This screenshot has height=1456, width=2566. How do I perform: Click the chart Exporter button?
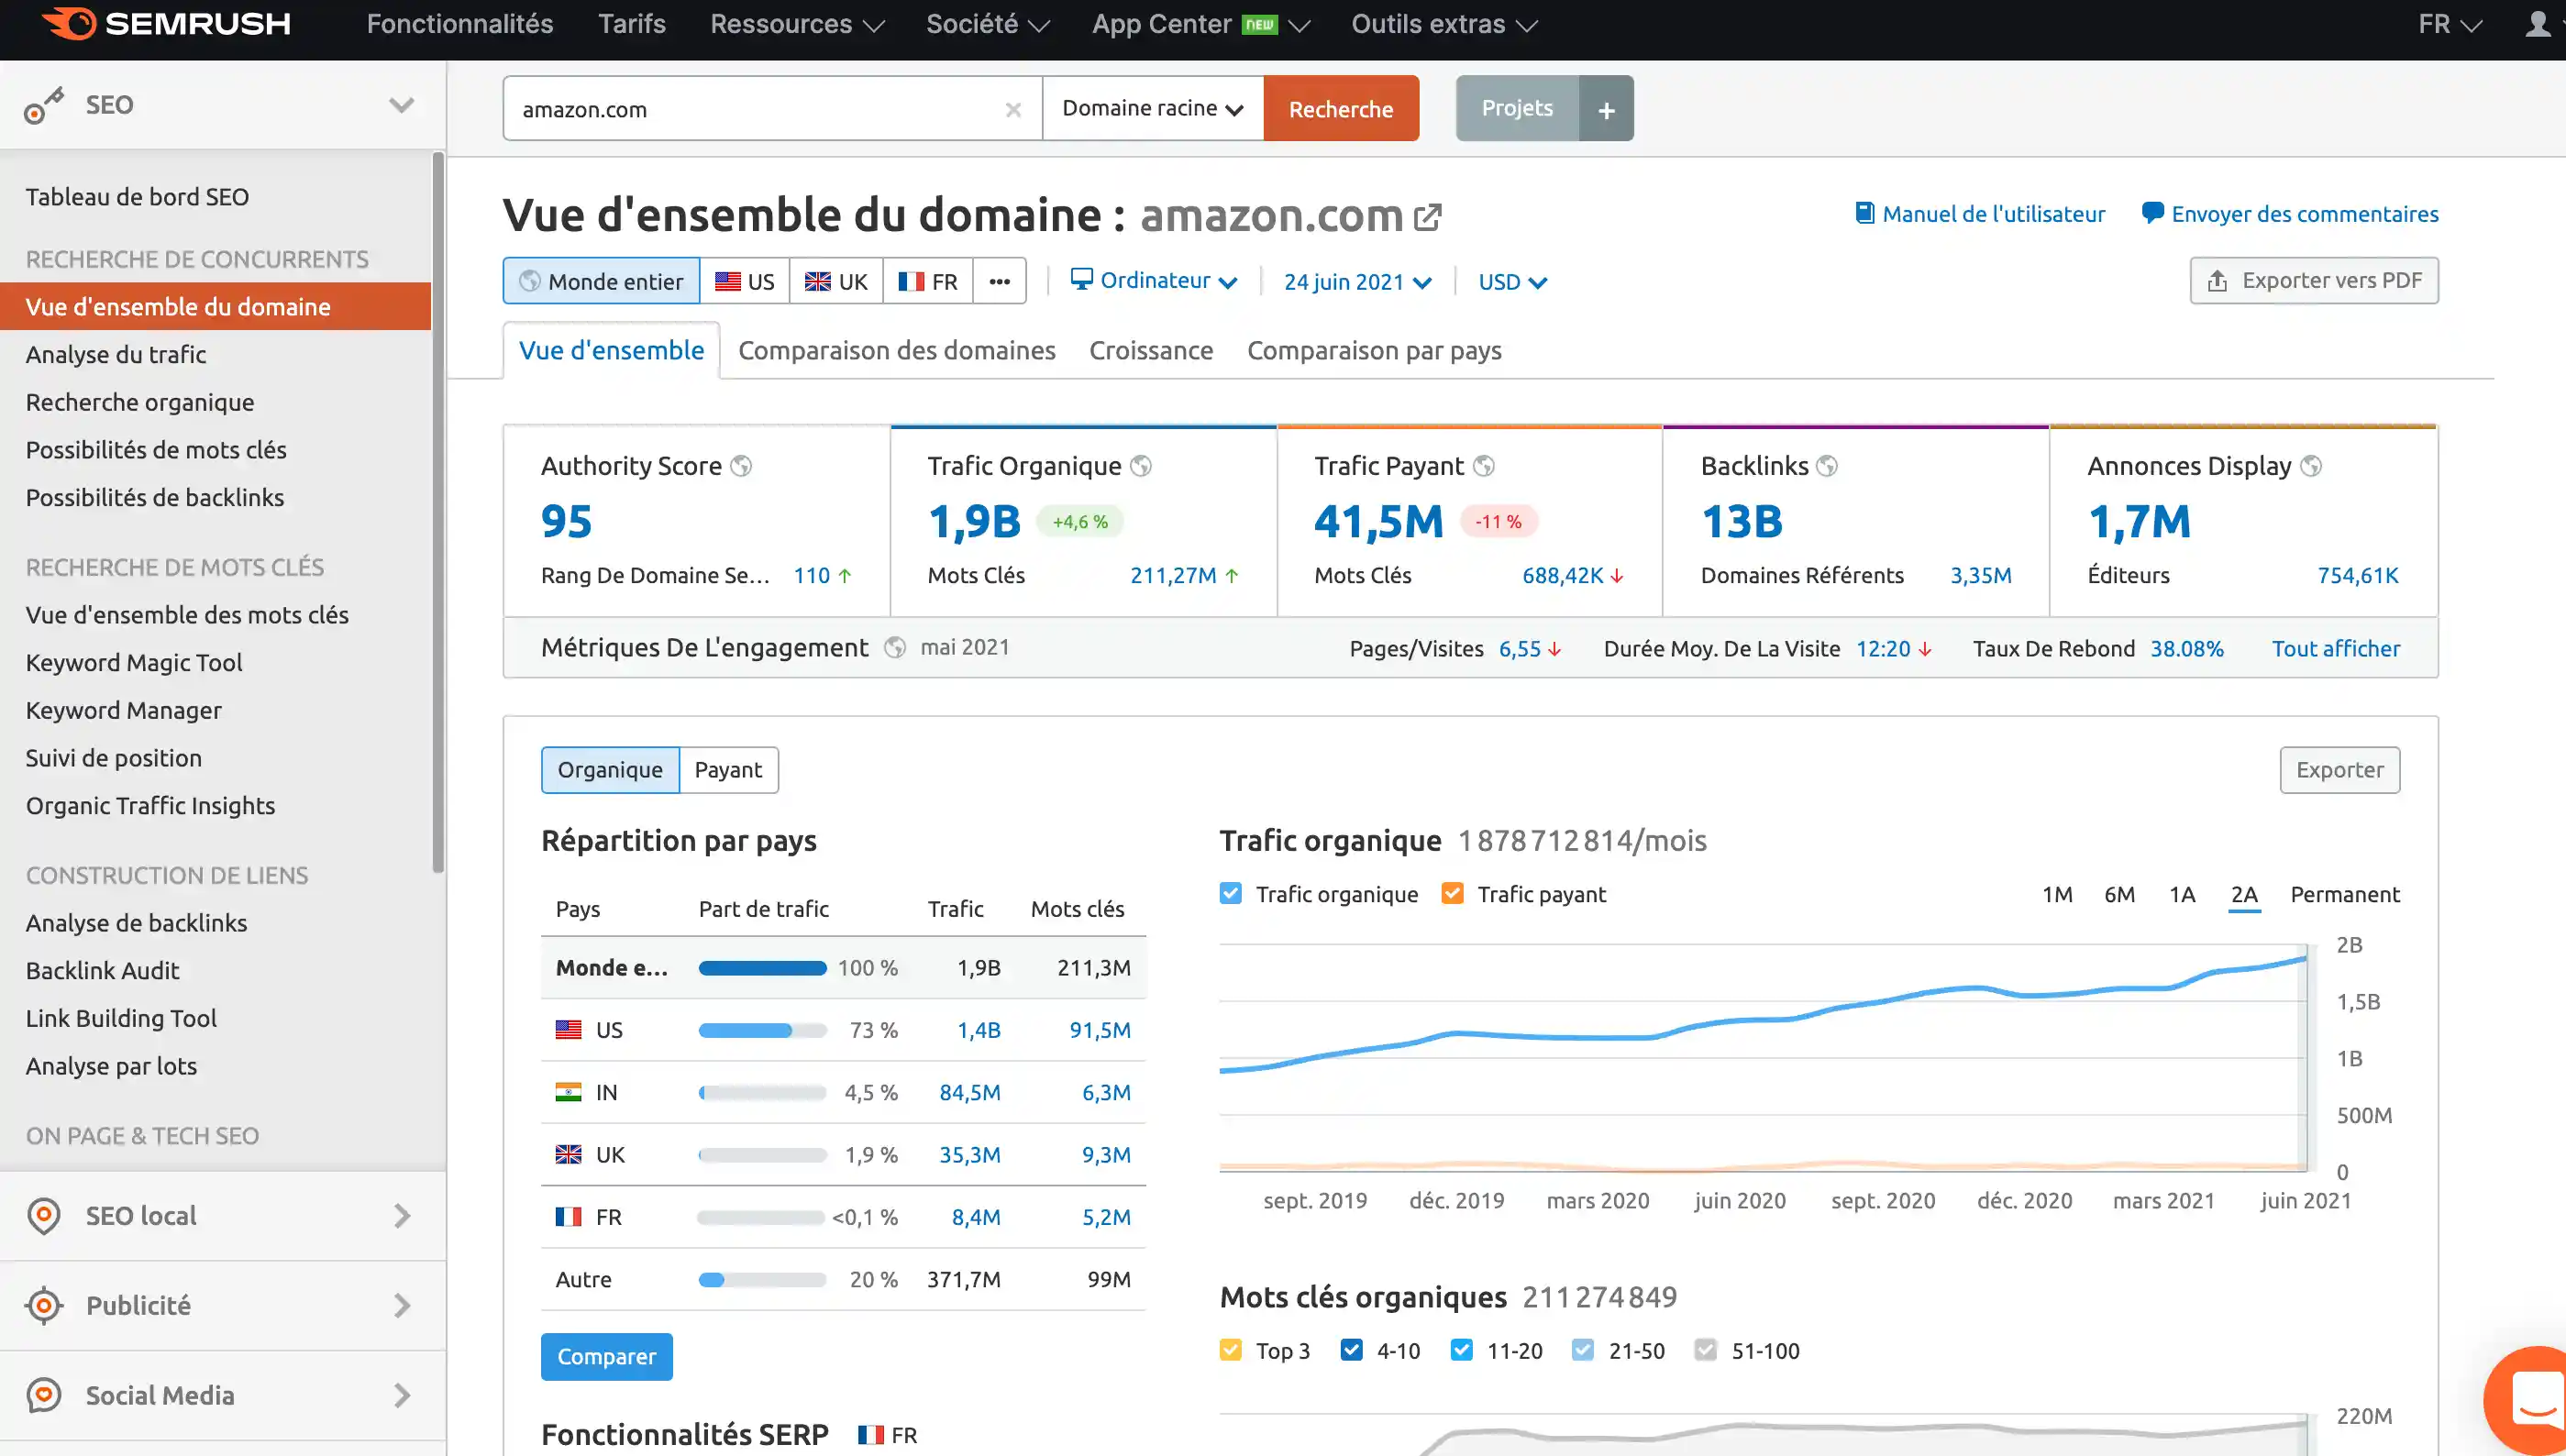(x=2340, y=770)
